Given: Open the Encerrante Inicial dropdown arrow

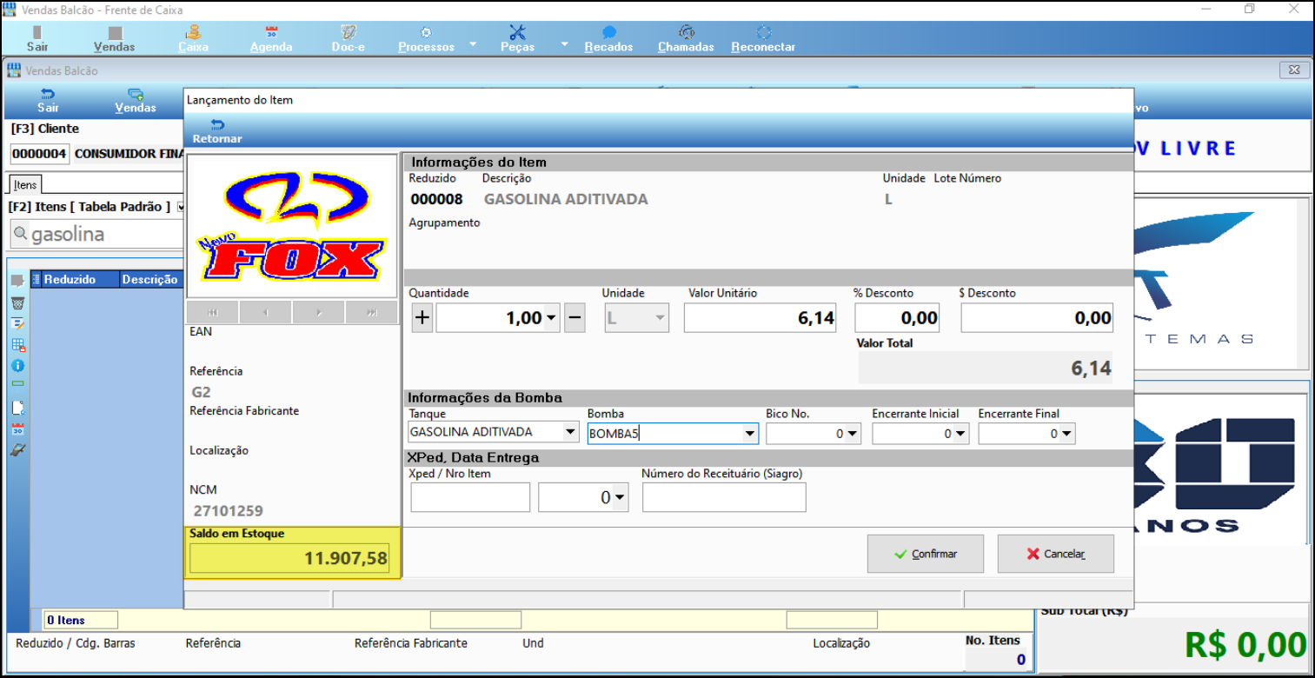Looking at the screenshot, I should click(x=960, y=433).
